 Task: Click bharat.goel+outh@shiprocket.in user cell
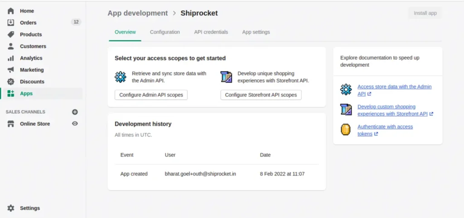pyautogui.click(x=200, y=174)
